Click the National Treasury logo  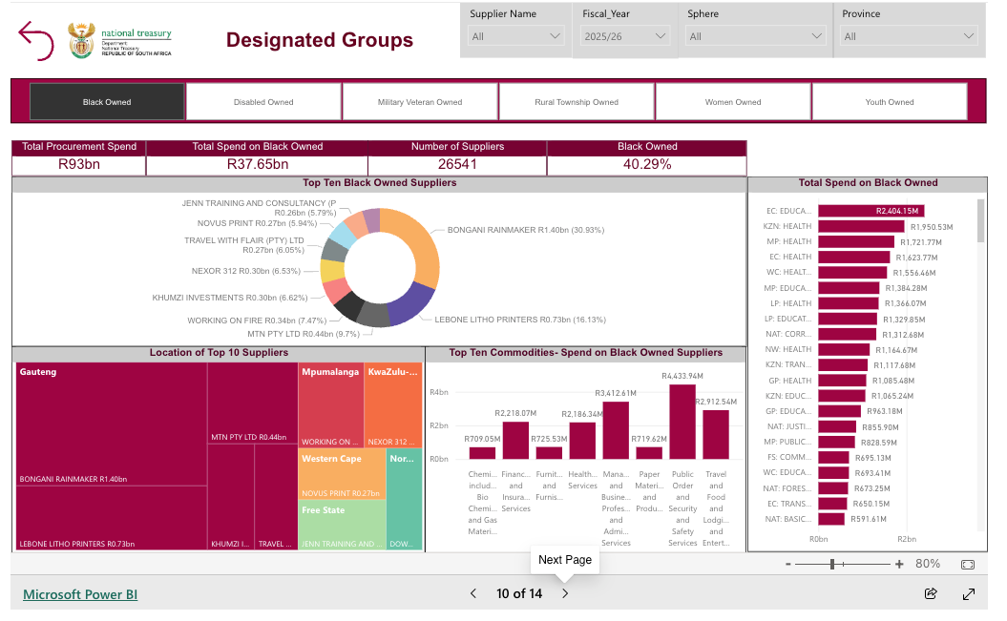pyautogui.click(x=120, y=40)
